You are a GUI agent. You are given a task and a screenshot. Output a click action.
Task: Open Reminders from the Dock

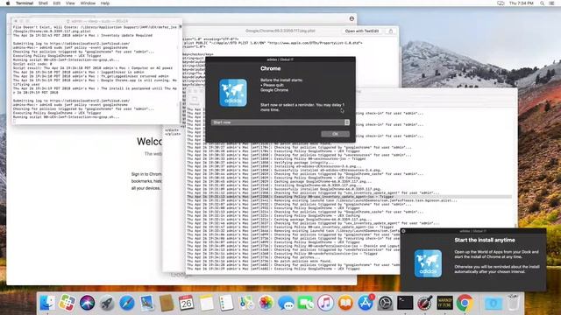coord(226,304)
